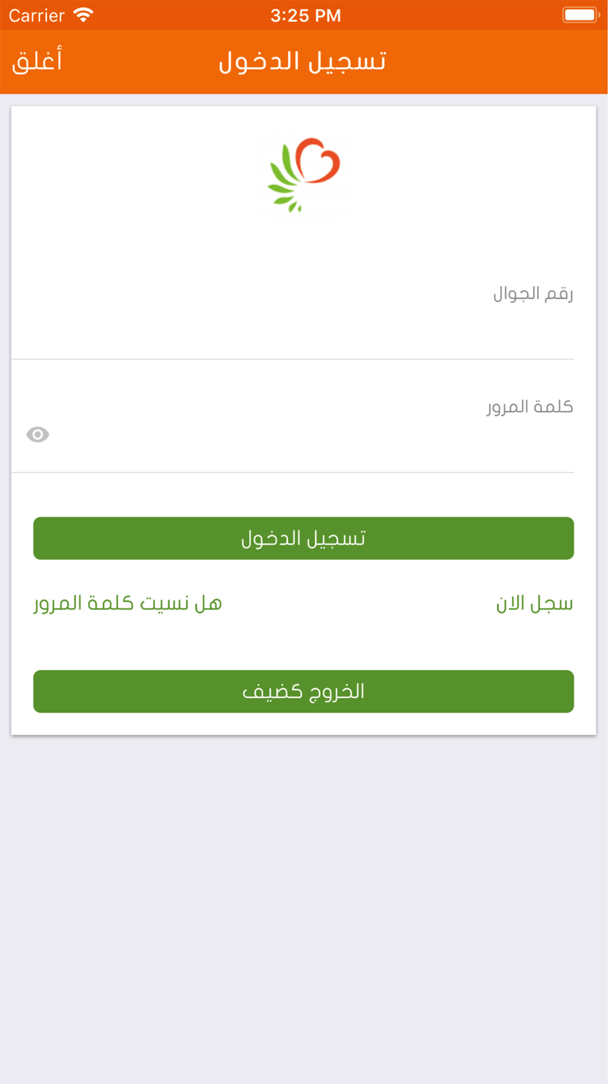Tap the red heart in the logo
The image size is (609, 1084).
pos(318,160)
